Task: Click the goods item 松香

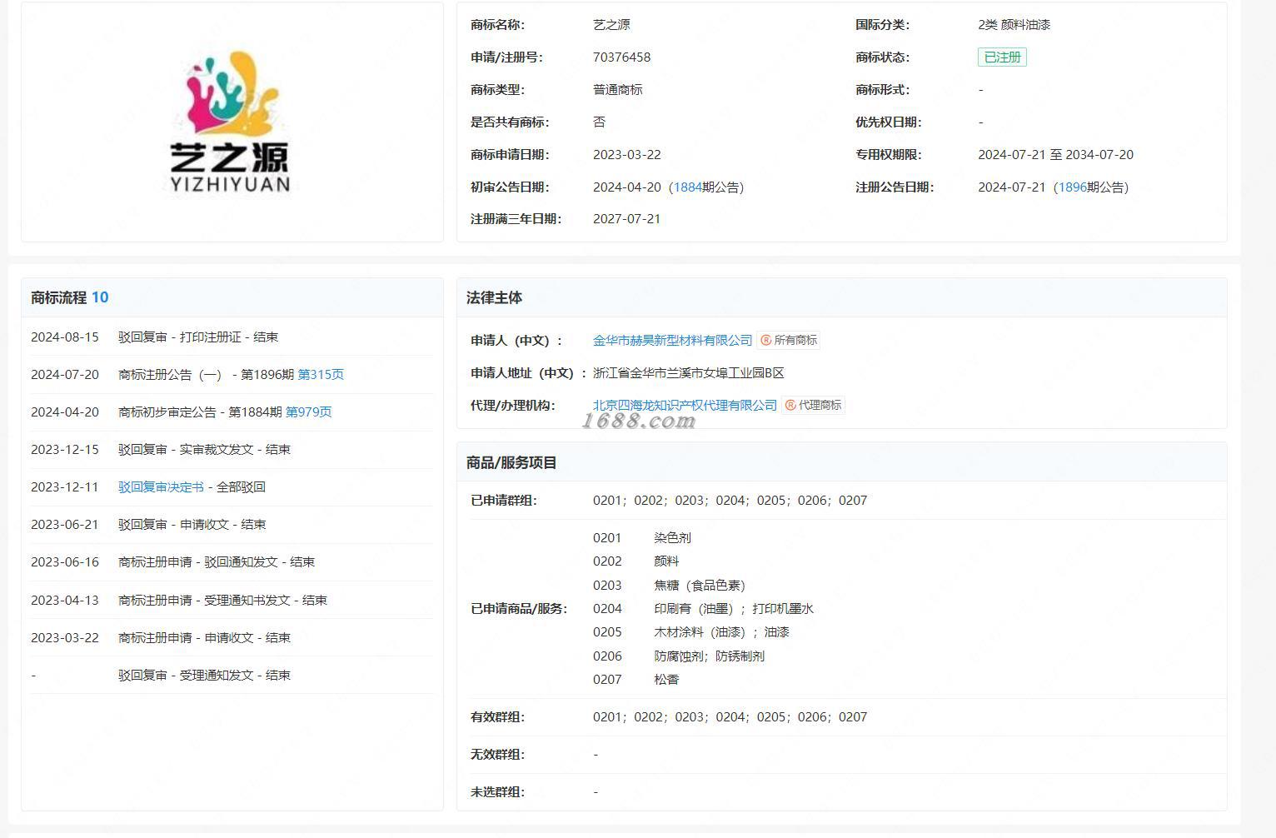Action: [x=667, y=680]
